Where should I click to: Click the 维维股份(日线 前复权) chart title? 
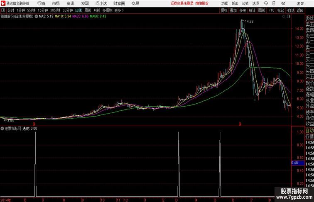17,17
